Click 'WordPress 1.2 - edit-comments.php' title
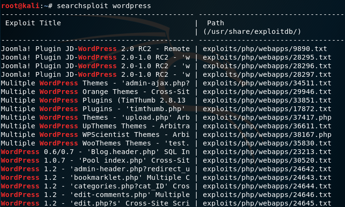Screen dimensions: 345x207 (95, 195)
